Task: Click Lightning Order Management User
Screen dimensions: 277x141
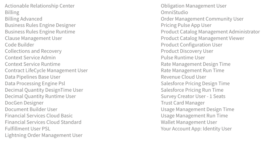Action: tap(44, 135)
